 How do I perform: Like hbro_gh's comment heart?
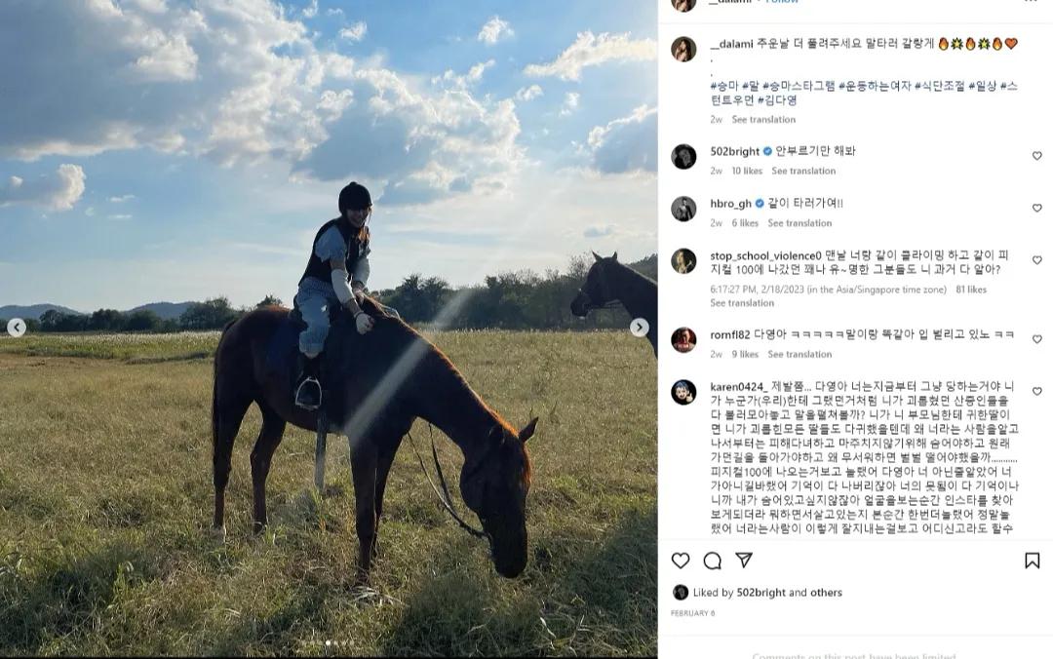click(1036, 209)
